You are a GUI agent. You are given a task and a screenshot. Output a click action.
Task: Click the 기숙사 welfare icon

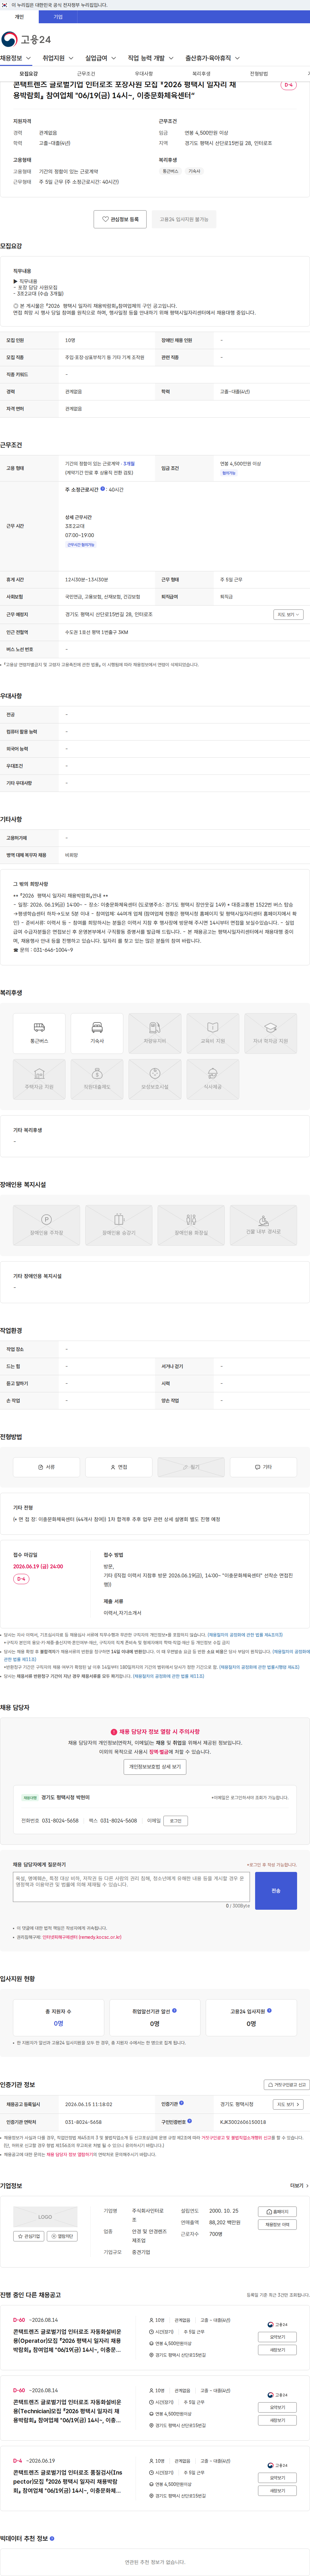point(97,1033)
